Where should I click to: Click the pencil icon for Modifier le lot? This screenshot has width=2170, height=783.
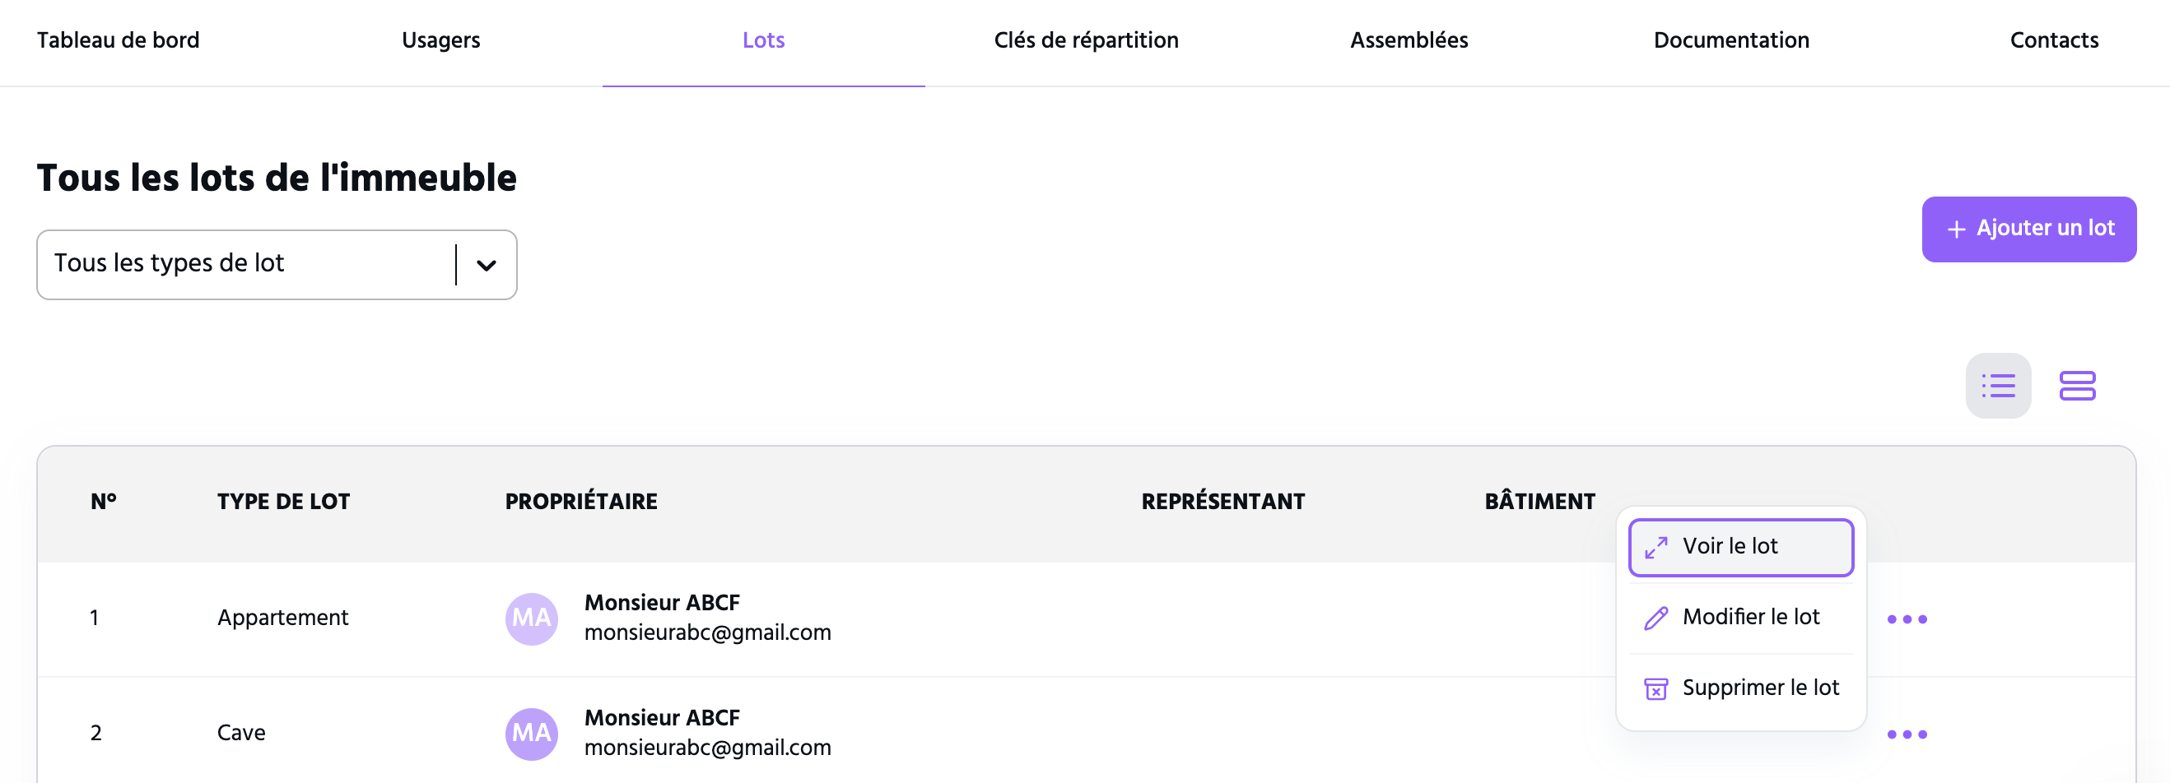[1655, 618]
